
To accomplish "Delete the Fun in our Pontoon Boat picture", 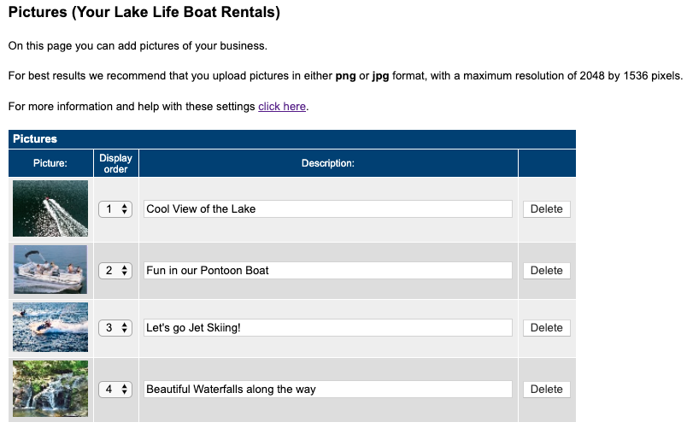I will [x=546, y=270].
